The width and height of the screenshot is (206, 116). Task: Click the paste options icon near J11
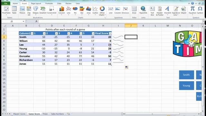click(x=126, y=67)
